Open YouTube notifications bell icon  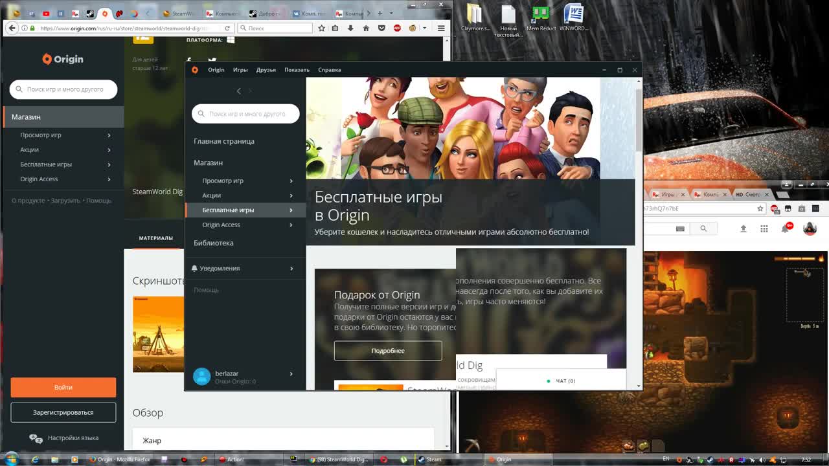786,228
